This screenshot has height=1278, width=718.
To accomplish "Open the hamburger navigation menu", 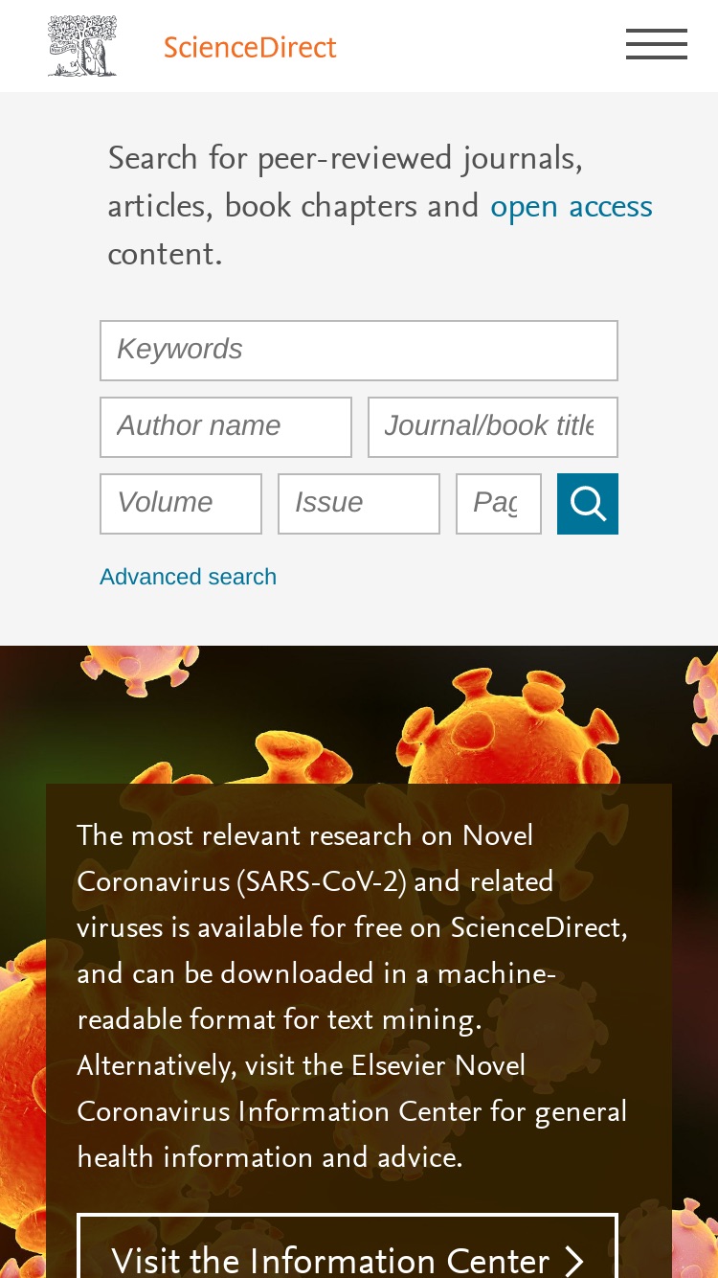I will 657,44.
